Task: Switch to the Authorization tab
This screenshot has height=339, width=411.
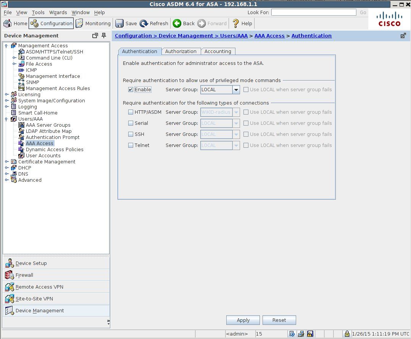Action: click(181, 52)
